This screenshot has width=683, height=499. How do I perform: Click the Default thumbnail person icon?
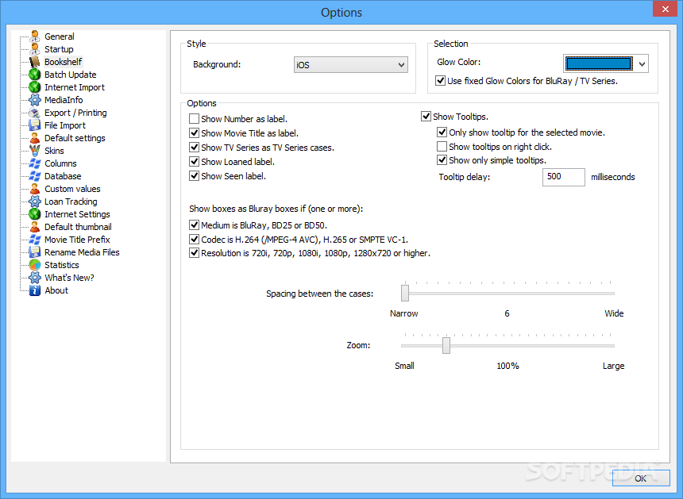35,227
